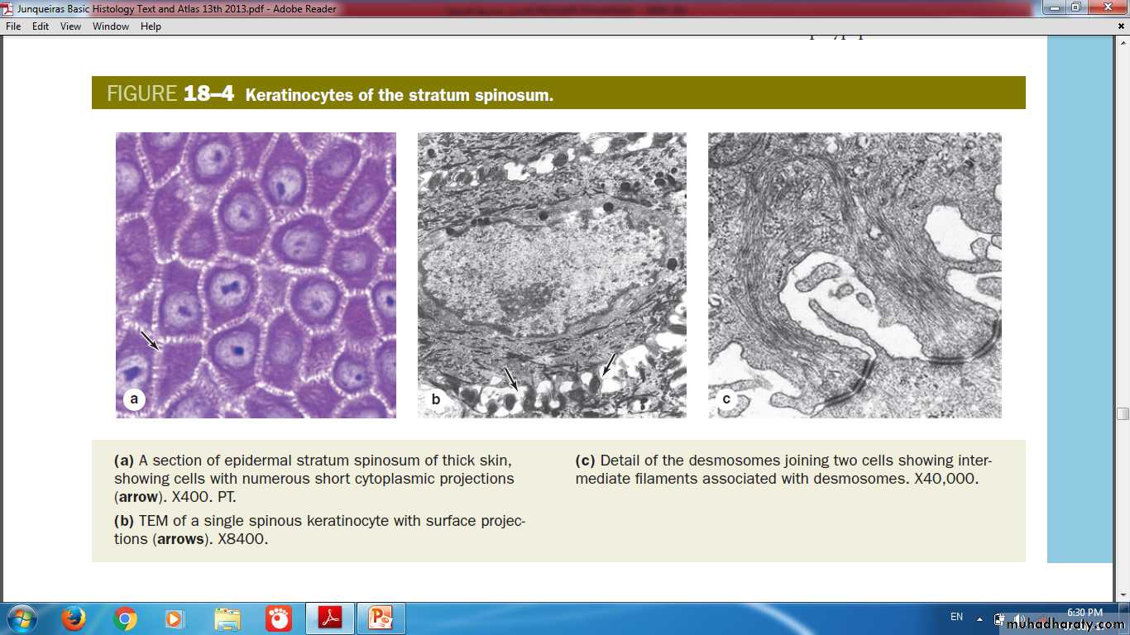Screen dimensions: 1130x635
Task: Close the document with the black X
Action: pos(1121,26)
